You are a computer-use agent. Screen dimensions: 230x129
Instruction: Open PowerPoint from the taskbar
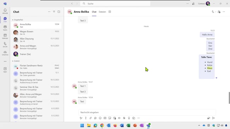[x=135, y=125]
